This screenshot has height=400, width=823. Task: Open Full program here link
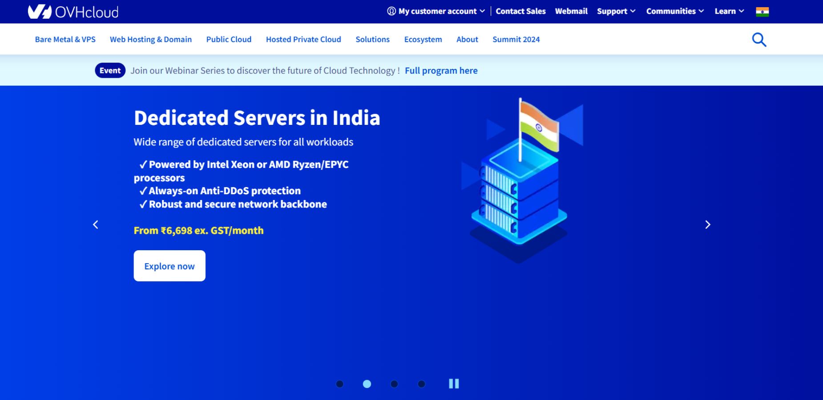tap(441, 70)
